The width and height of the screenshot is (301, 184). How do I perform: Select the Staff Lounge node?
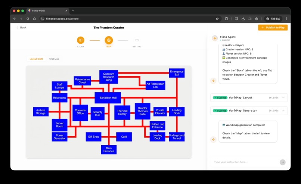(x=59, y=86)
